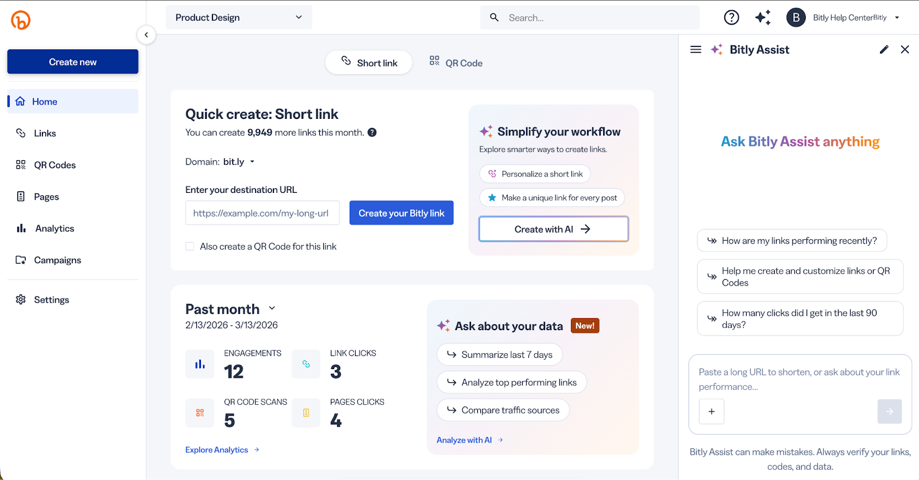Switch to the Short link tab
Viewport: 919px width, 480px height.
(x=369, y=63)
